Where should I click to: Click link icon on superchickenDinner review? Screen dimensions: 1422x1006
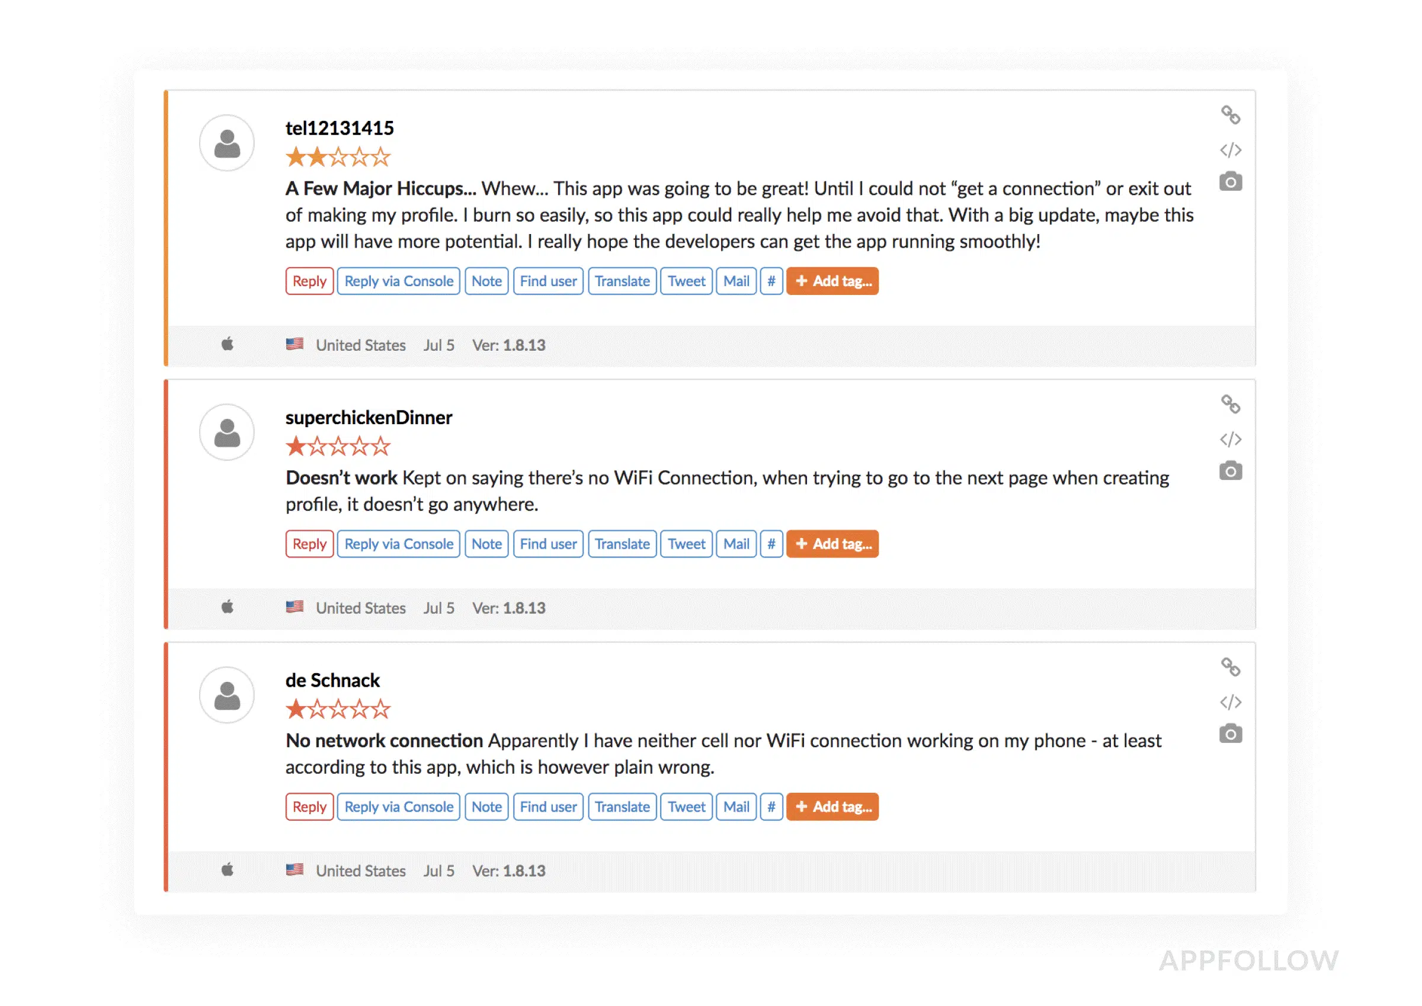pos(1229,404)
